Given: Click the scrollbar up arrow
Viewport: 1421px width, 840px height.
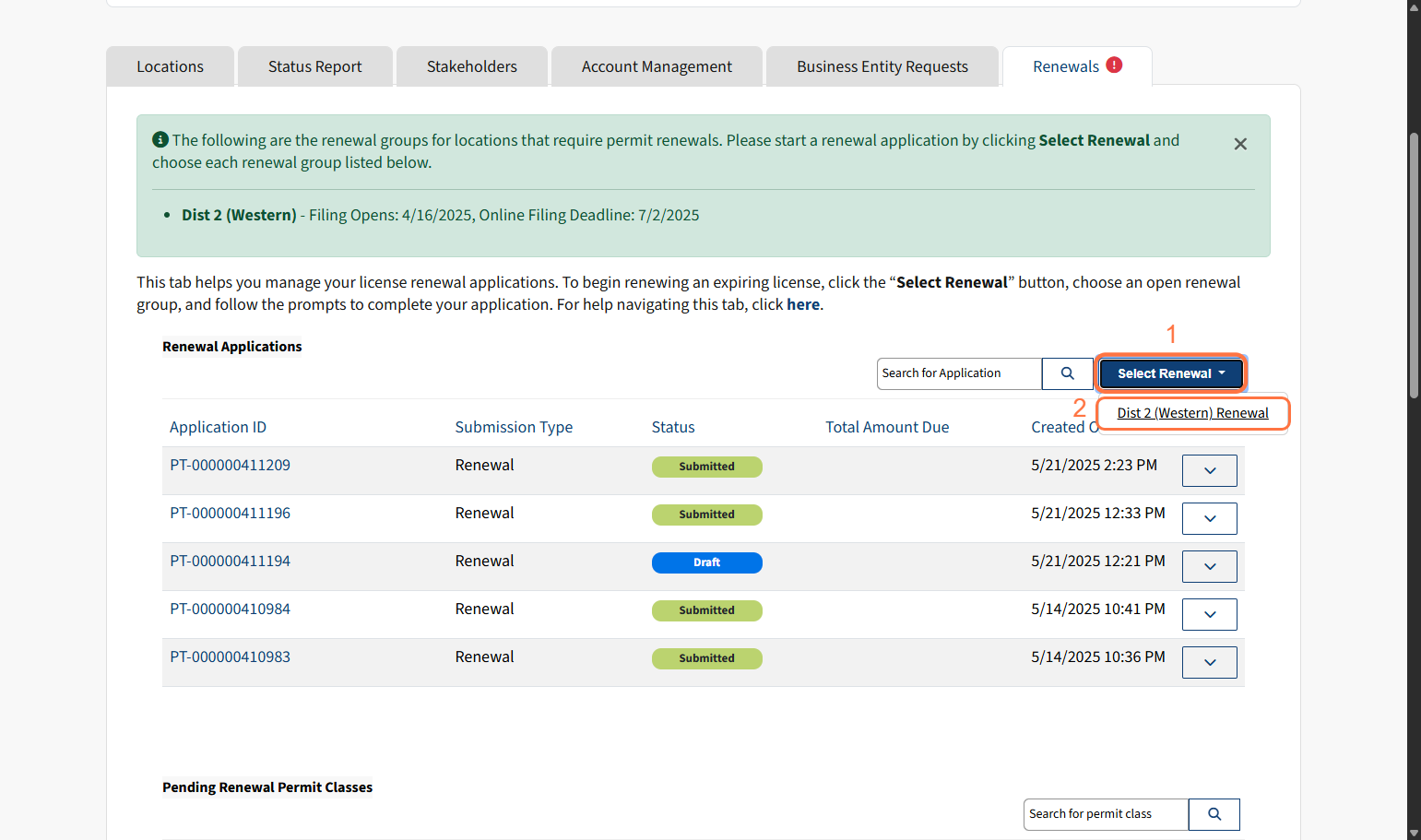Looking at the screenshot, I should pyautogui.click(x=1414, y=6).
